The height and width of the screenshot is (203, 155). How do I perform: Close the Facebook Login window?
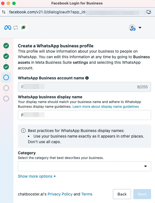pyautogui.click(x=3, y=3)
